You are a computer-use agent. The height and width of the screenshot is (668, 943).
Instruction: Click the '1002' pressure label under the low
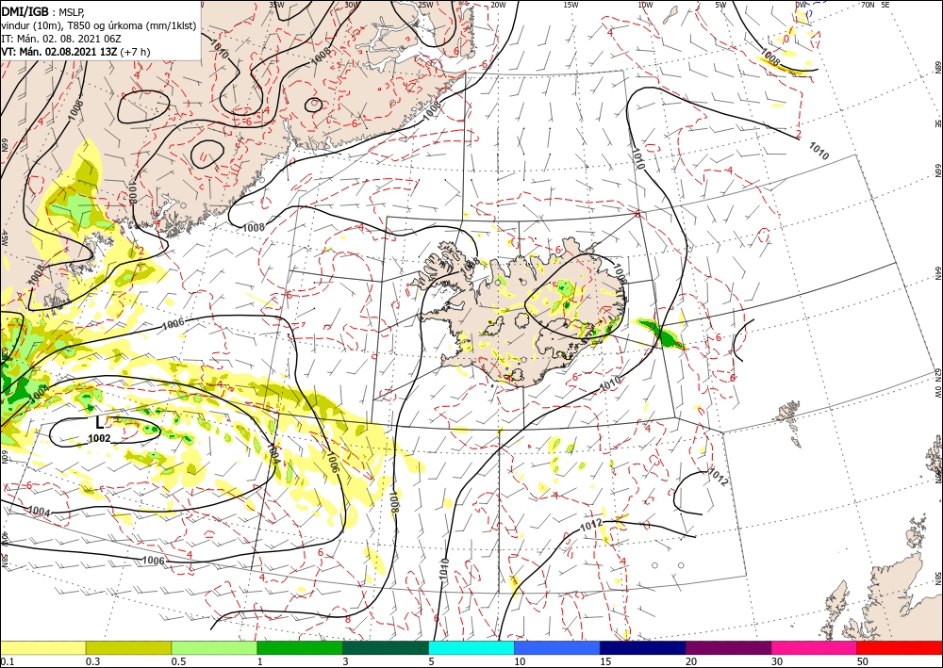click(x=99, y=438)
